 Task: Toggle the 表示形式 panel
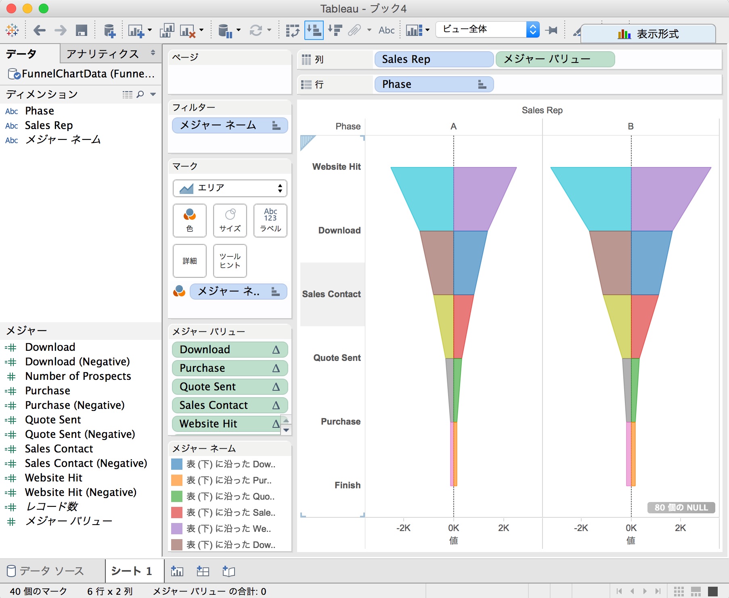pyautogui.click(x=648, y=33)
